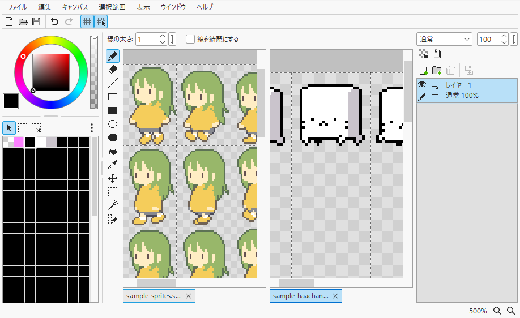Switch to the sample-sprites tab
The image size is (520, 318).
(x=153, y=296)
